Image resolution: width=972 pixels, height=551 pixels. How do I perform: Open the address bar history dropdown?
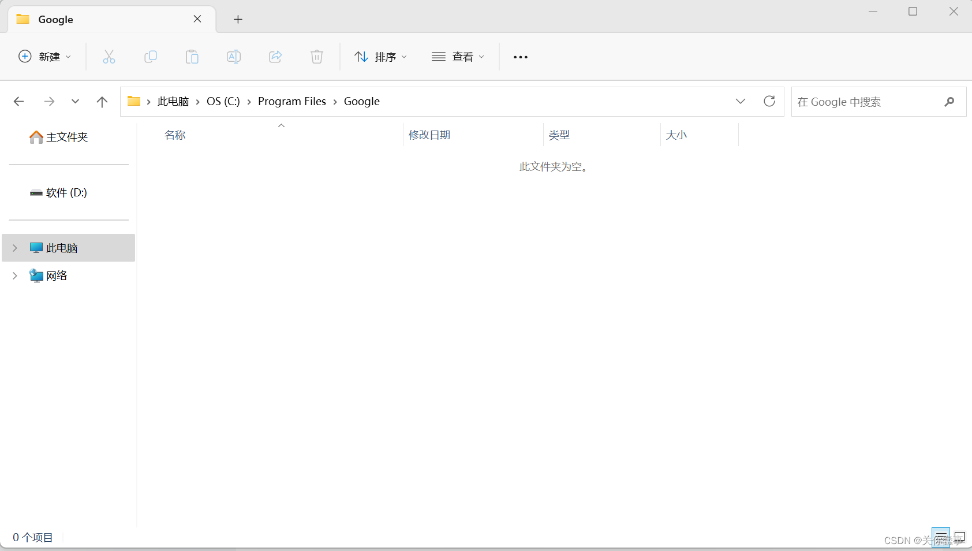(741, 102)
